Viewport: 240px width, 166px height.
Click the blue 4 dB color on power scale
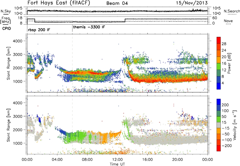(x=219, y=86)
